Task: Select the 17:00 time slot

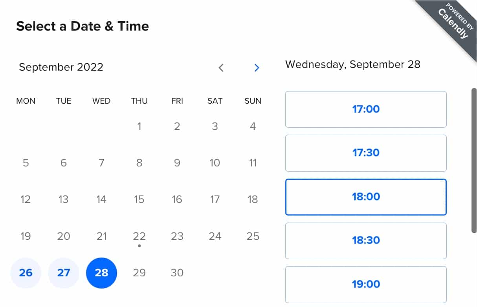Action: pos(366,109)
